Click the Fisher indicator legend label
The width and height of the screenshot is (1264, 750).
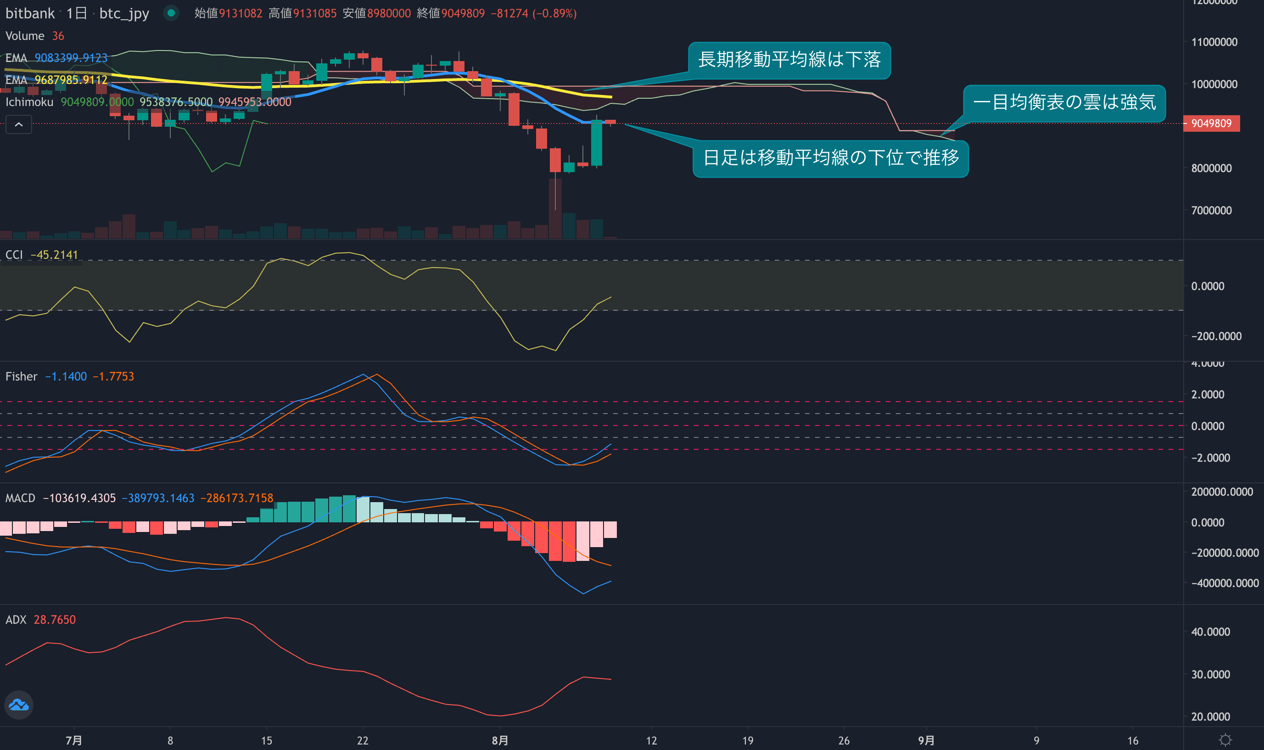[x=21, y=376]
